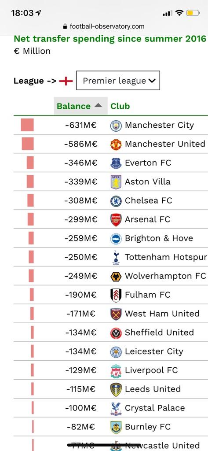This screenshot has width=208, height=451.
Task: Click the Everton FC club crest
Action: tap(116, 163)
